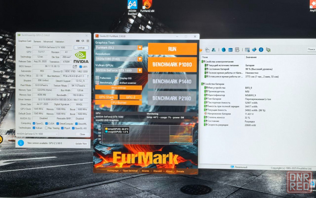Viewport: 316px width, 198px height.
Task: Open the Graphics Test dropdown
Action: pyautogui.click(x=140, y=48)
